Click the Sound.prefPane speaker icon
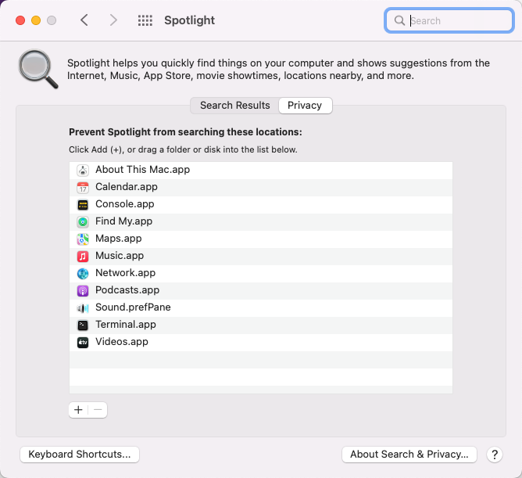Viewport: 522px width, 478px height. tap(83, 308)
